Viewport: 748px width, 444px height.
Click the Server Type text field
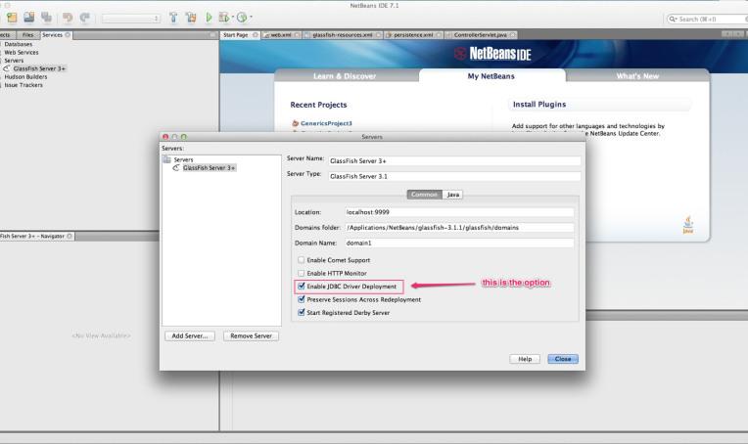coord(454,176)
